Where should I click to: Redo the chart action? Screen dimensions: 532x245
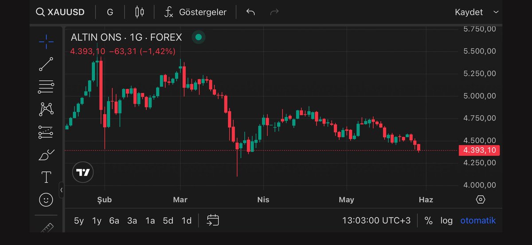274,12
